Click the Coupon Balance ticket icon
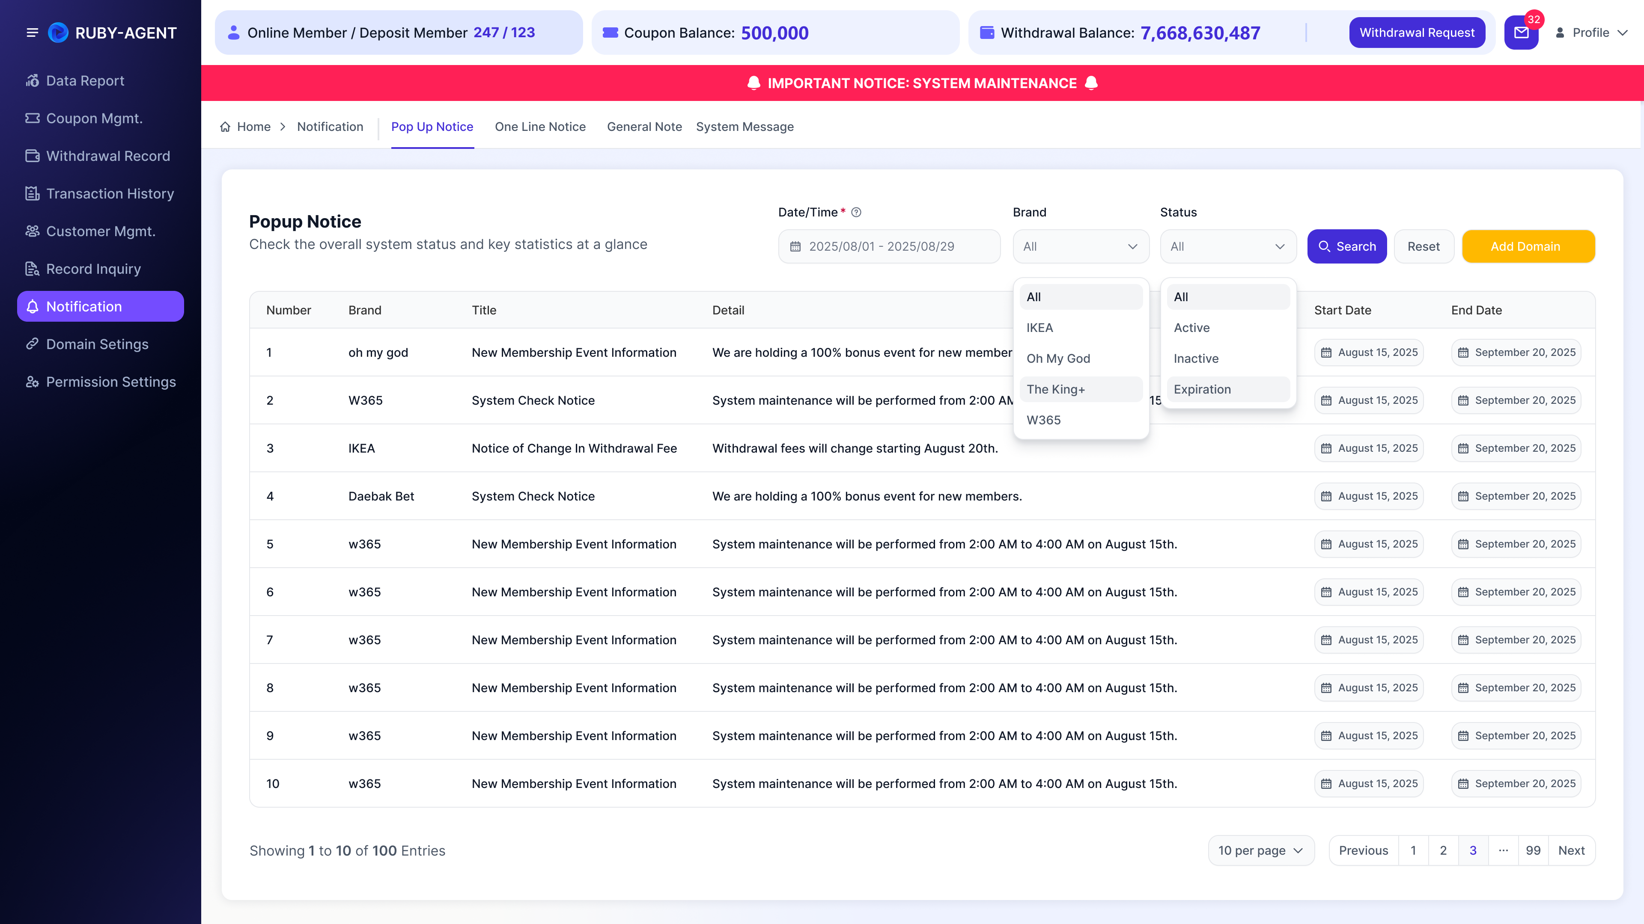This screenshot has width=1644, height=924. pos(610,33)
